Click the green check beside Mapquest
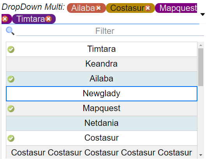 point(11,109)
